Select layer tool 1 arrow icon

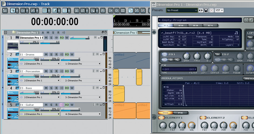[131, 11]
